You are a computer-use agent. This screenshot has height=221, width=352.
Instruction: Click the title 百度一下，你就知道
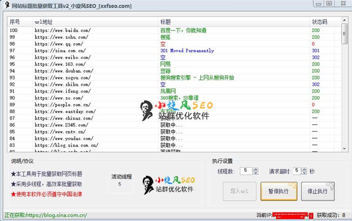point(183,30)
